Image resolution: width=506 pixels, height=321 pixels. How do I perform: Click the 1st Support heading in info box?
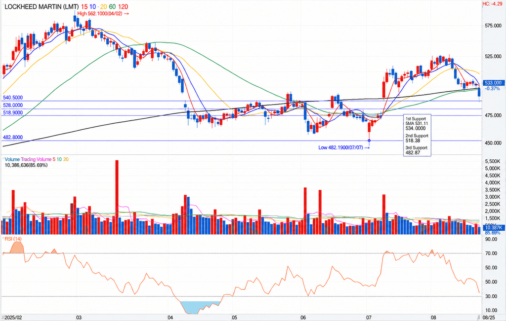(416, 119)
